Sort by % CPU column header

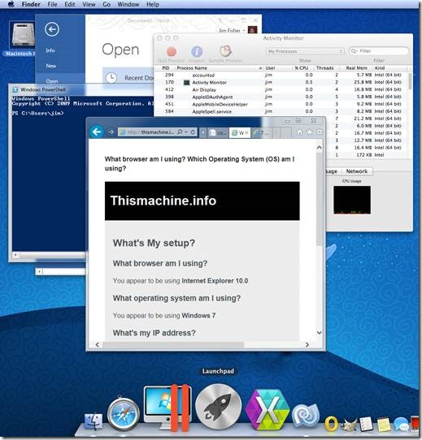302,68
